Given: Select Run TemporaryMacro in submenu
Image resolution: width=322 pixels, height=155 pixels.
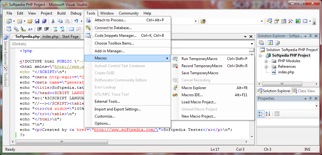Looking at the screenshot, I should 213,59.
